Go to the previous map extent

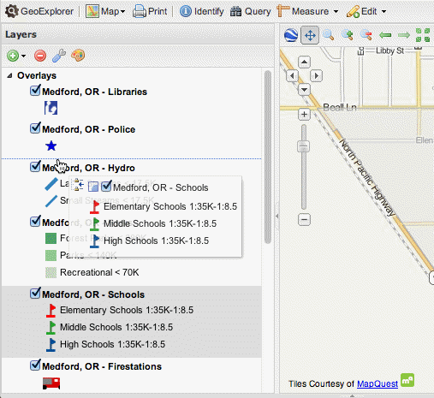pyautogui.click(x=385, y=35)
